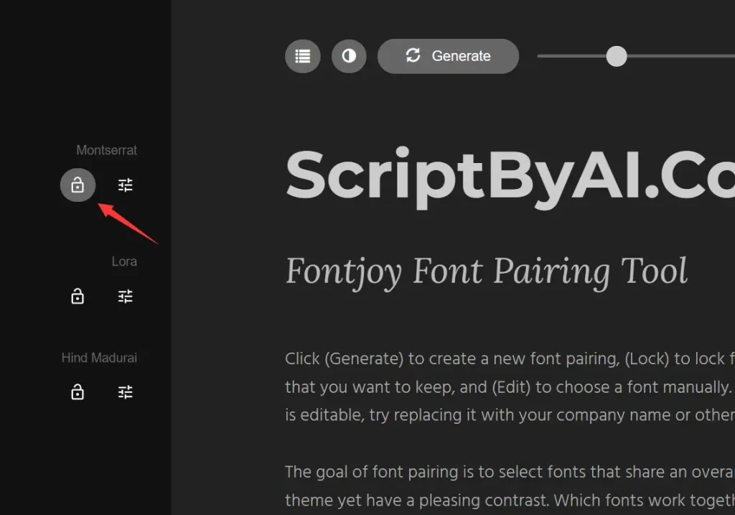Open the edit settings icon for Montserrat
This screenshot has width=735, height=515.
click(125, 185)
